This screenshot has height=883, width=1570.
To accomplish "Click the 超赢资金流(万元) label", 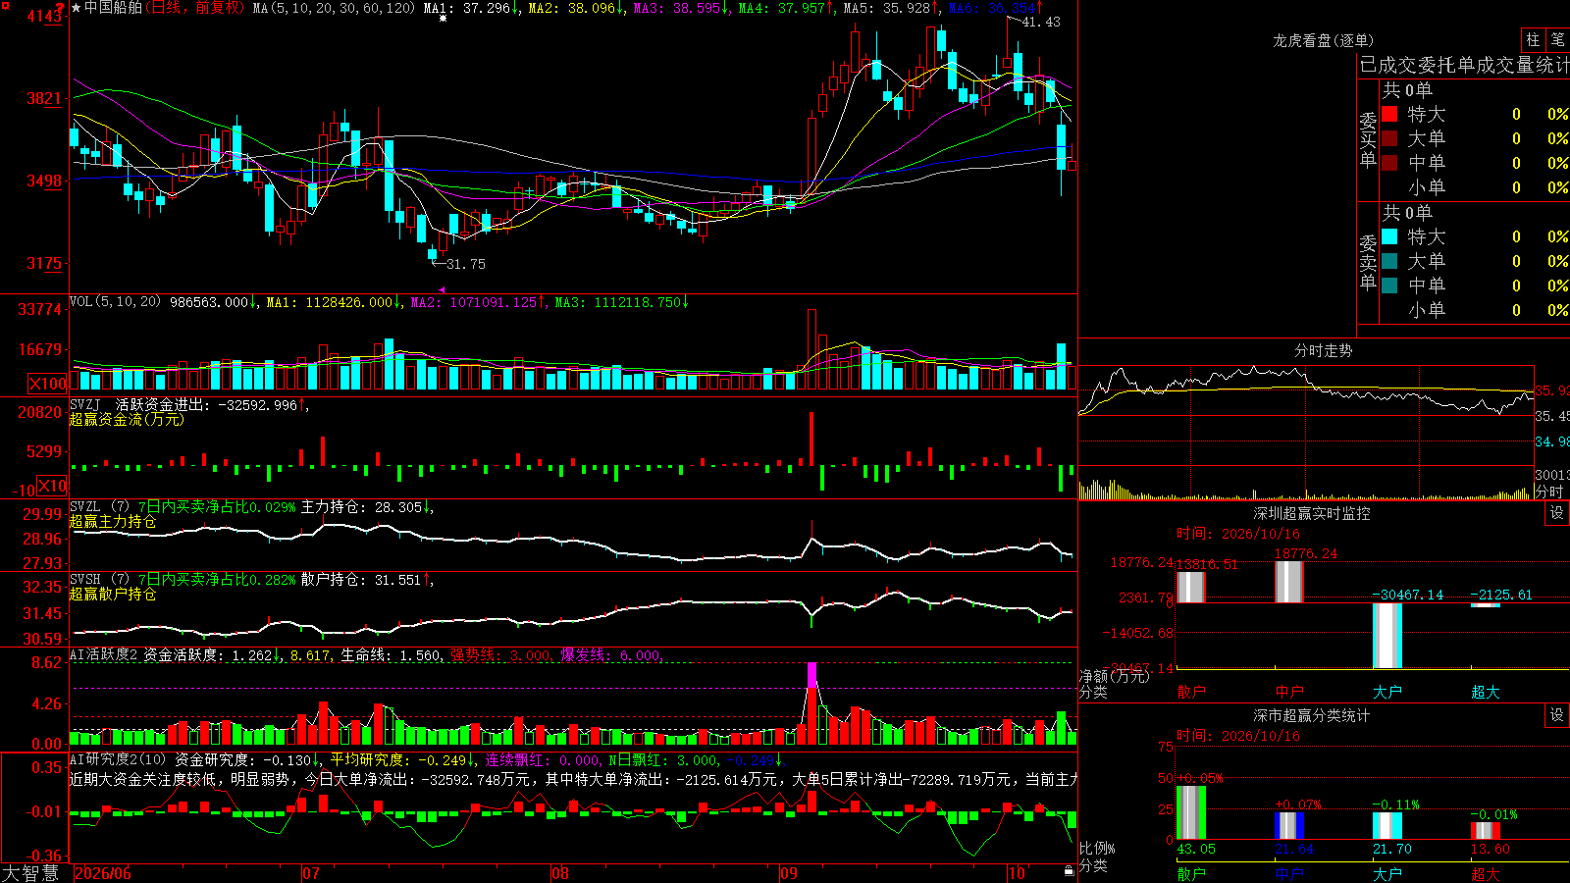I will (x=127, y=419).
